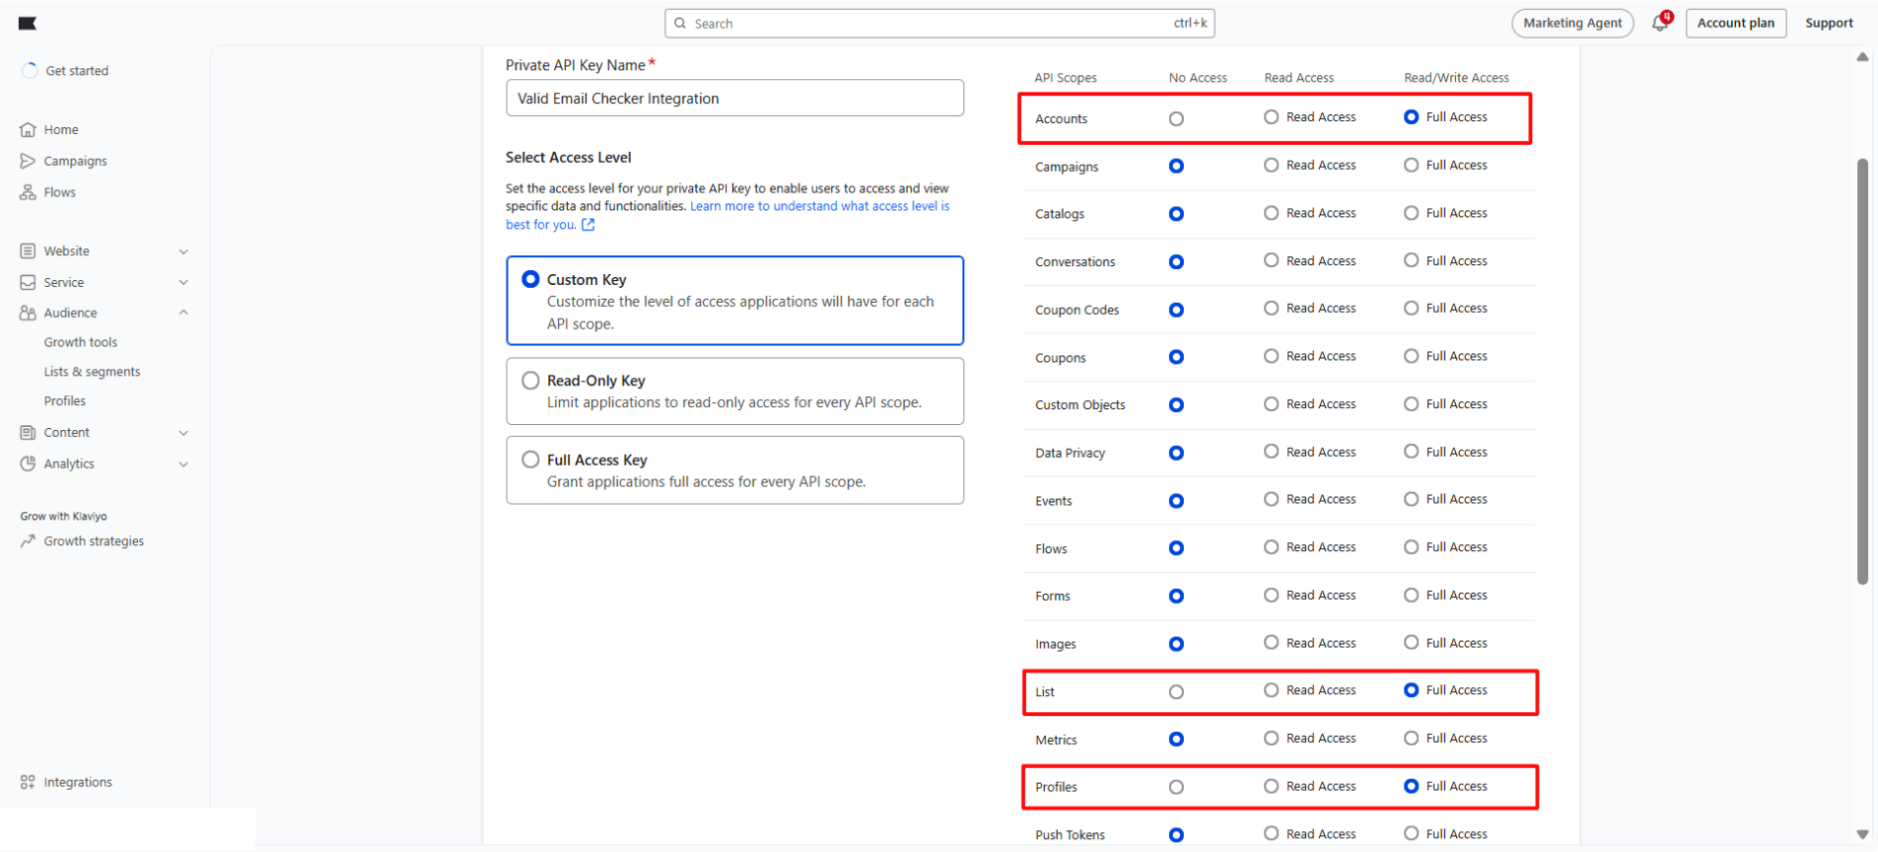This screenshot has width=1878, height=852.
Task: Click the search magnifier icon
Action: [x=680, y=23]
